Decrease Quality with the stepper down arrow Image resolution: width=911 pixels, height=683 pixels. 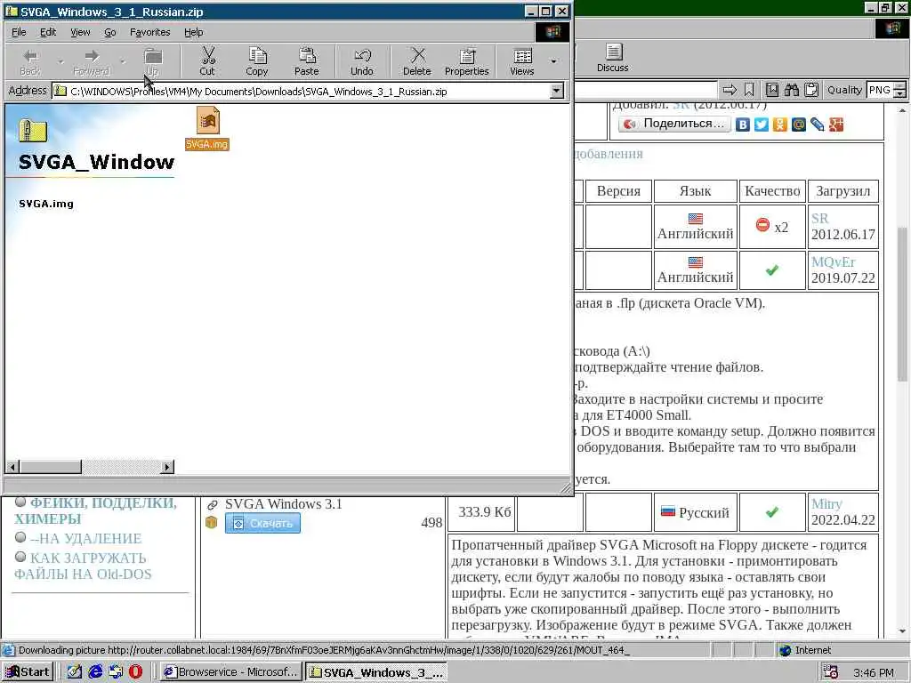tap(900, 94)
